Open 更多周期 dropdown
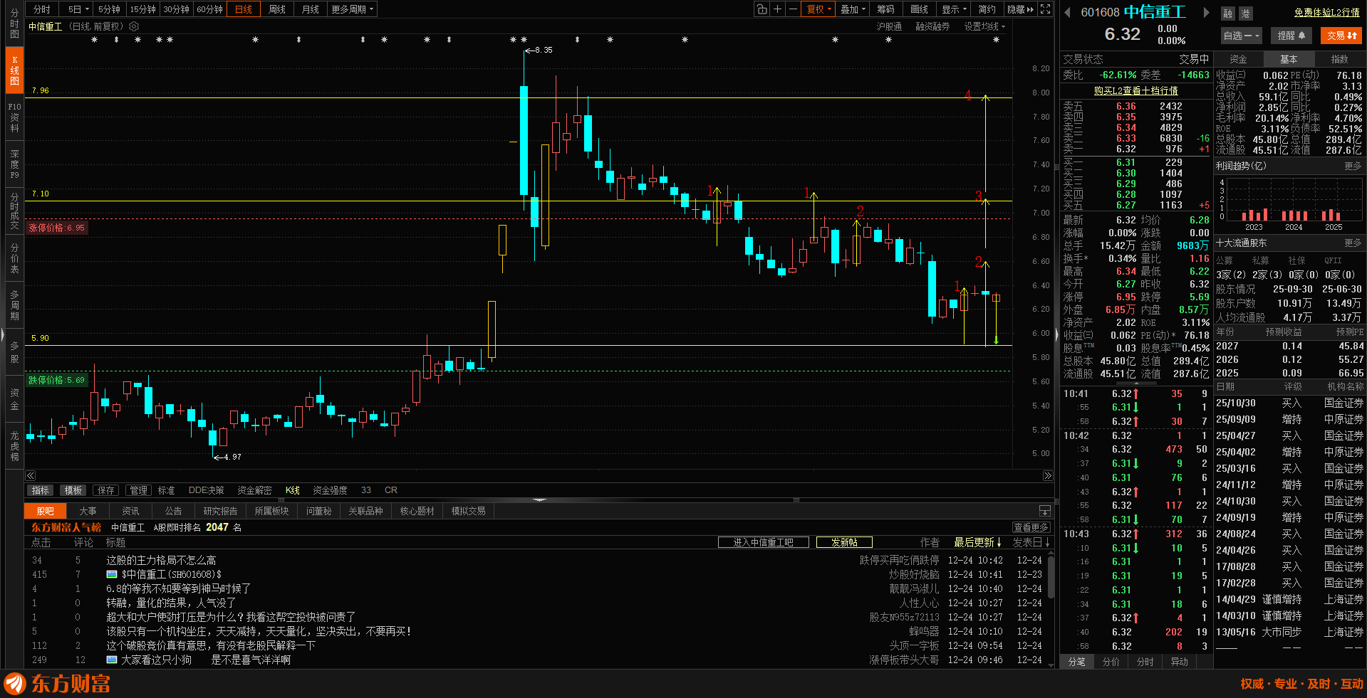This screenshot has height=698, width=1367. pyautogui.click(x=352, y=9)
